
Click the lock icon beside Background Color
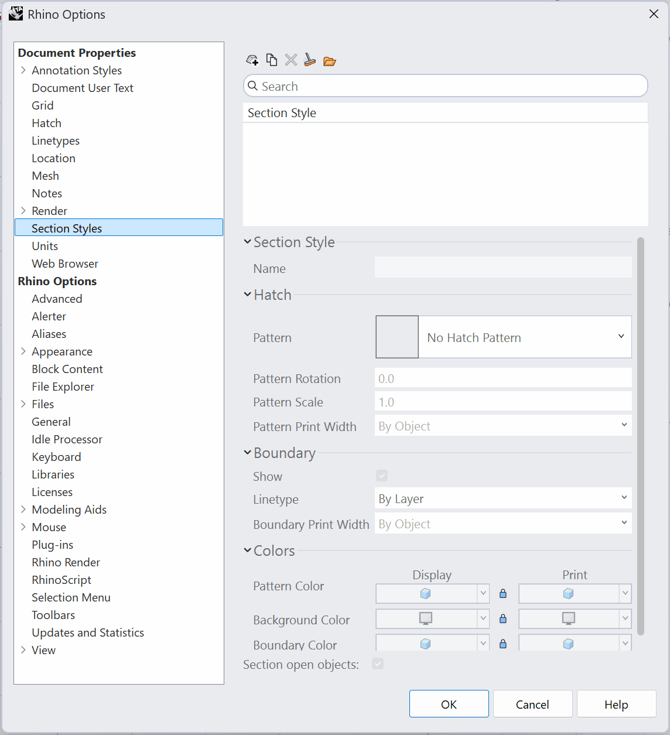coord(502,619)
